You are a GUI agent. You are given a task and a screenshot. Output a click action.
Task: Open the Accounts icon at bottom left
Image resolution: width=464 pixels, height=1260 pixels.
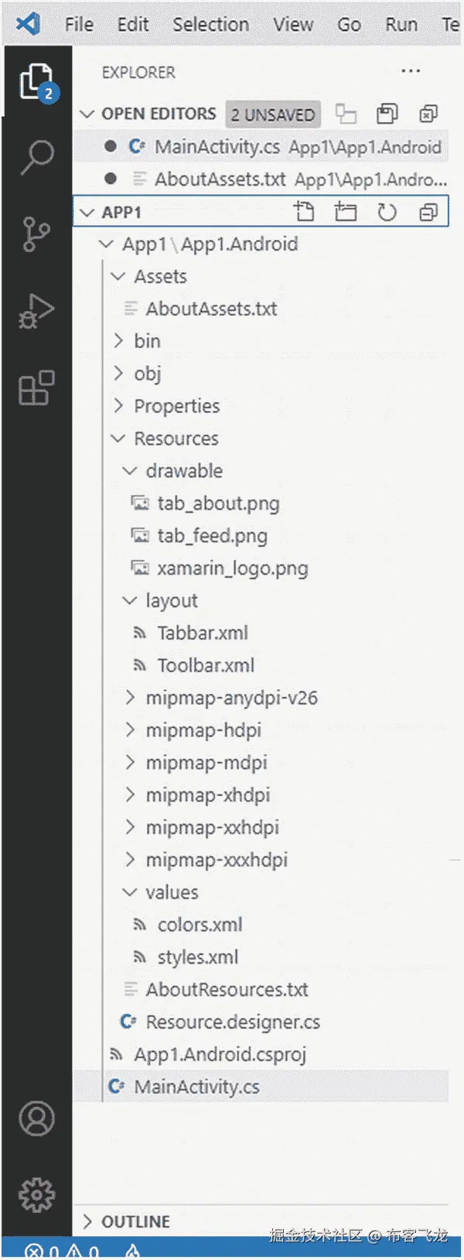coord(34,1117)
